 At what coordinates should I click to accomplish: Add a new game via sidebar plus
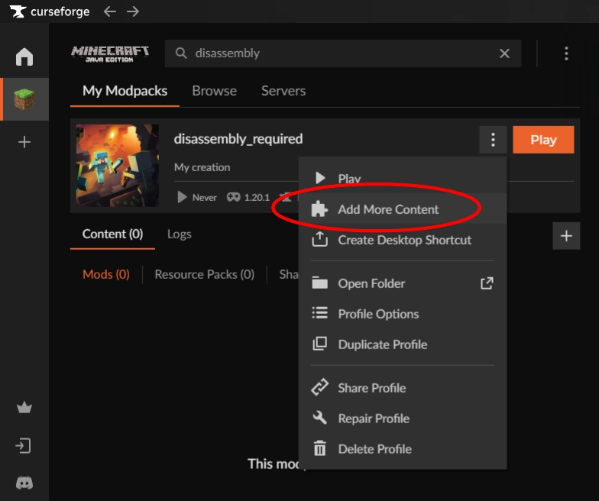(24, 142)
